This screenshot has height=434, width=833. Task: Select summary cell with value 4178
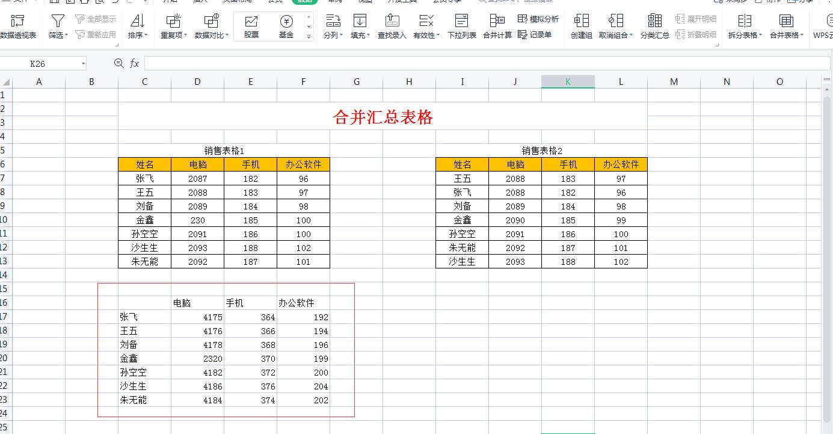pos(197,345)
